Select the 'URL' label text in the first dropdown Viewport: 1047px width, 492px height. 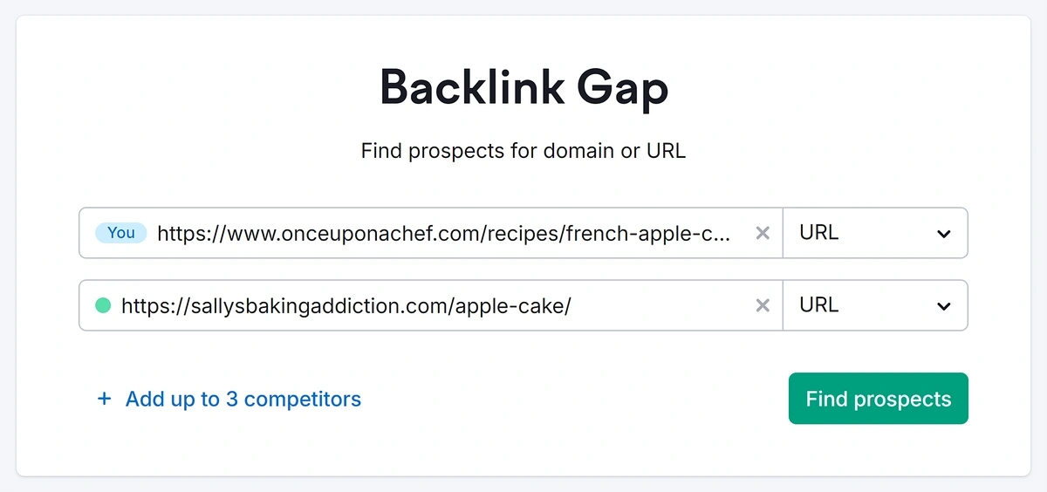[x=818, y=233]
